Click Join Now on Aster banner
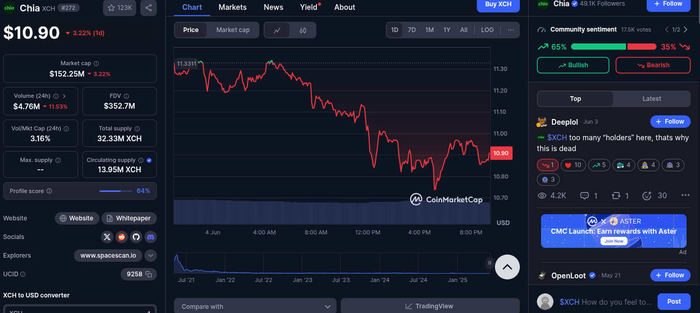This screenshot has width=700, height=313. [614, 241]
